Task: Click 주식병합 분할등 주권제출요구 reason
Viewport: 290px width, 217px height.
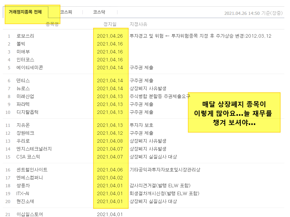Action: click(x=160, y=96)
